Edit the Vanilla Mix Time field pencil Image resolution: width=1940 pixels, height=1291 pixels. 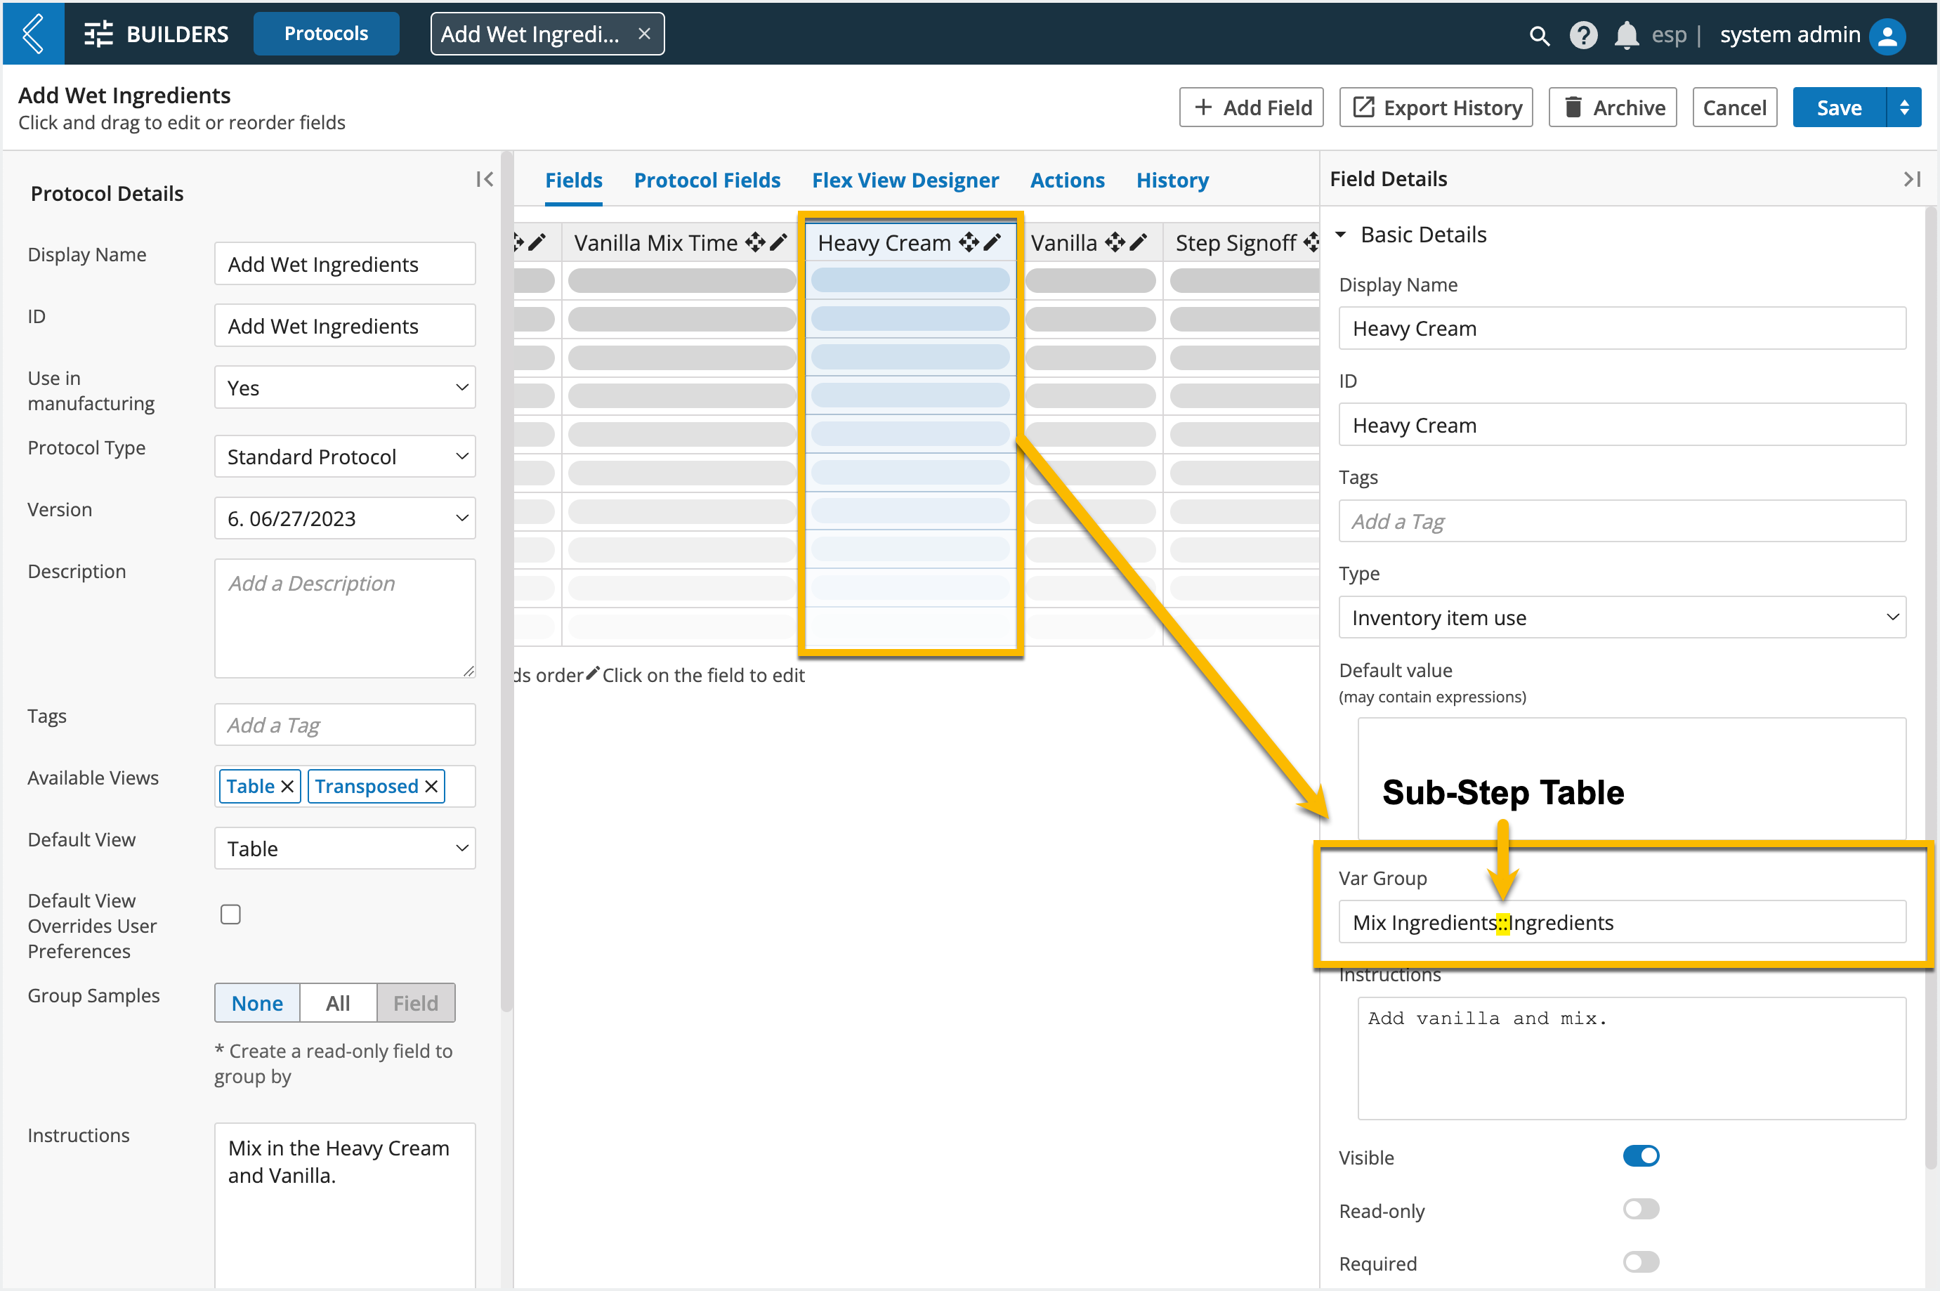[778, 242]
